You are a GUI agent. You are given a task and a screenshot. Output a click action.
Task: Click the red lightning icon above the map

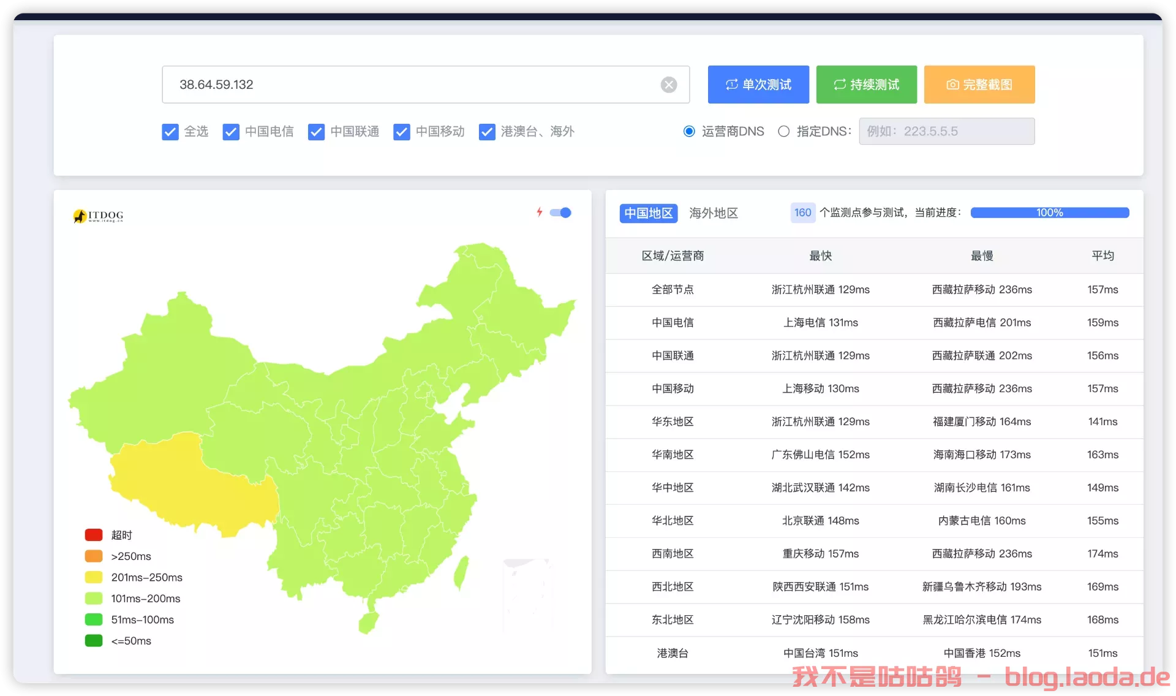539,213
